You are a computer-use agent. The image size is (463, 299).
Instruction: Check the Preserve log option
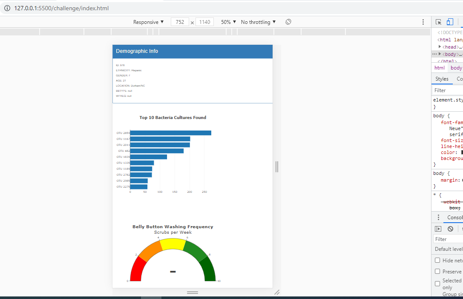(437, 271)
